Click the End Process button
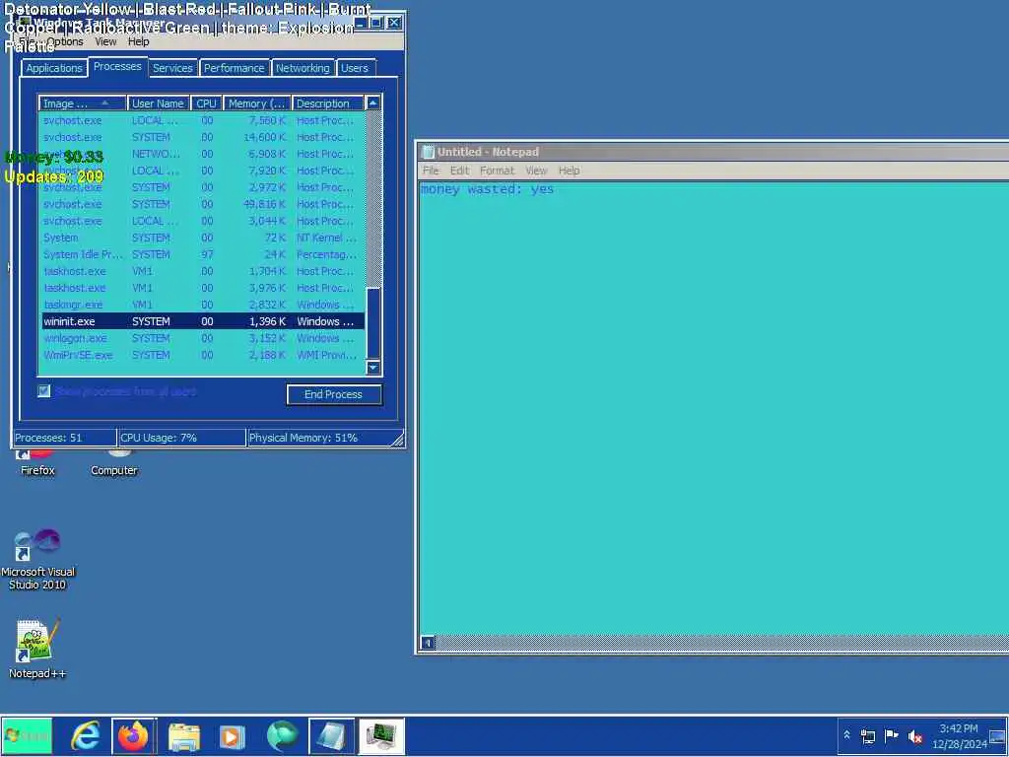 [x=334, y=394]
